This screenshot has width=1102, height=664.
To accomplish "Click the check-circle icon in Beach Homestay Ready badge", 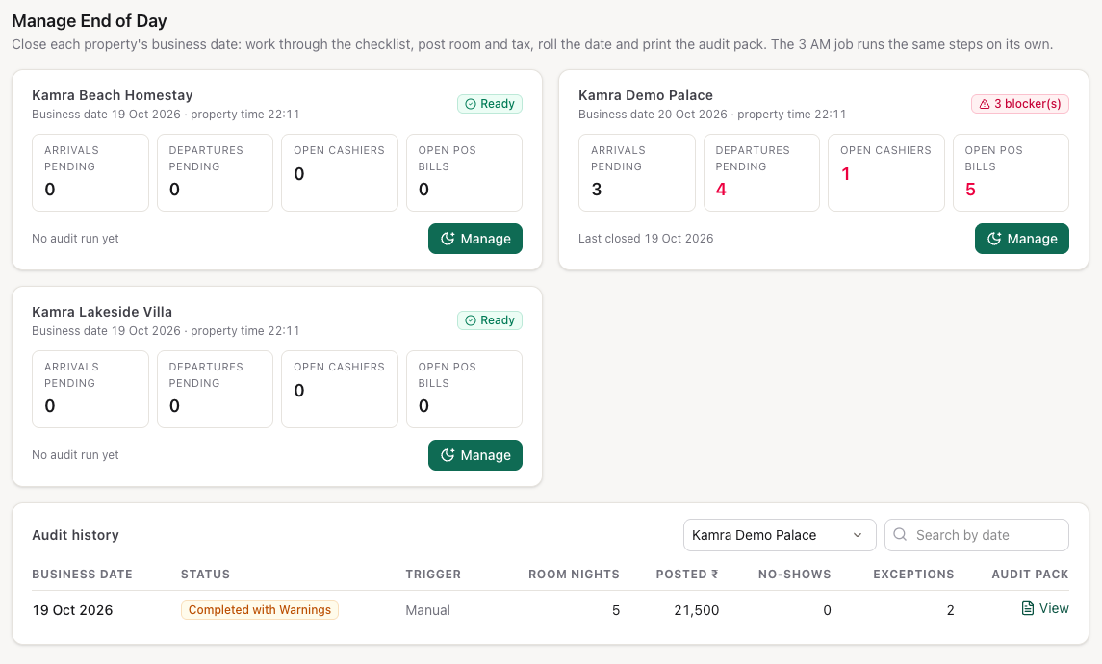I will tap(471, 104).
